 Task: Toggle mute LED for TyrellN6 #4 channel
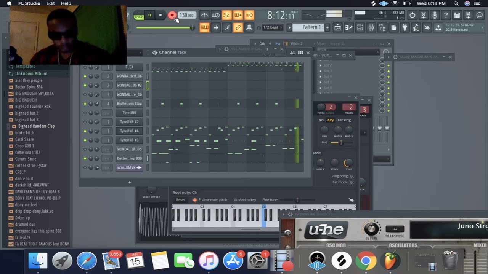tap(85, 131)
